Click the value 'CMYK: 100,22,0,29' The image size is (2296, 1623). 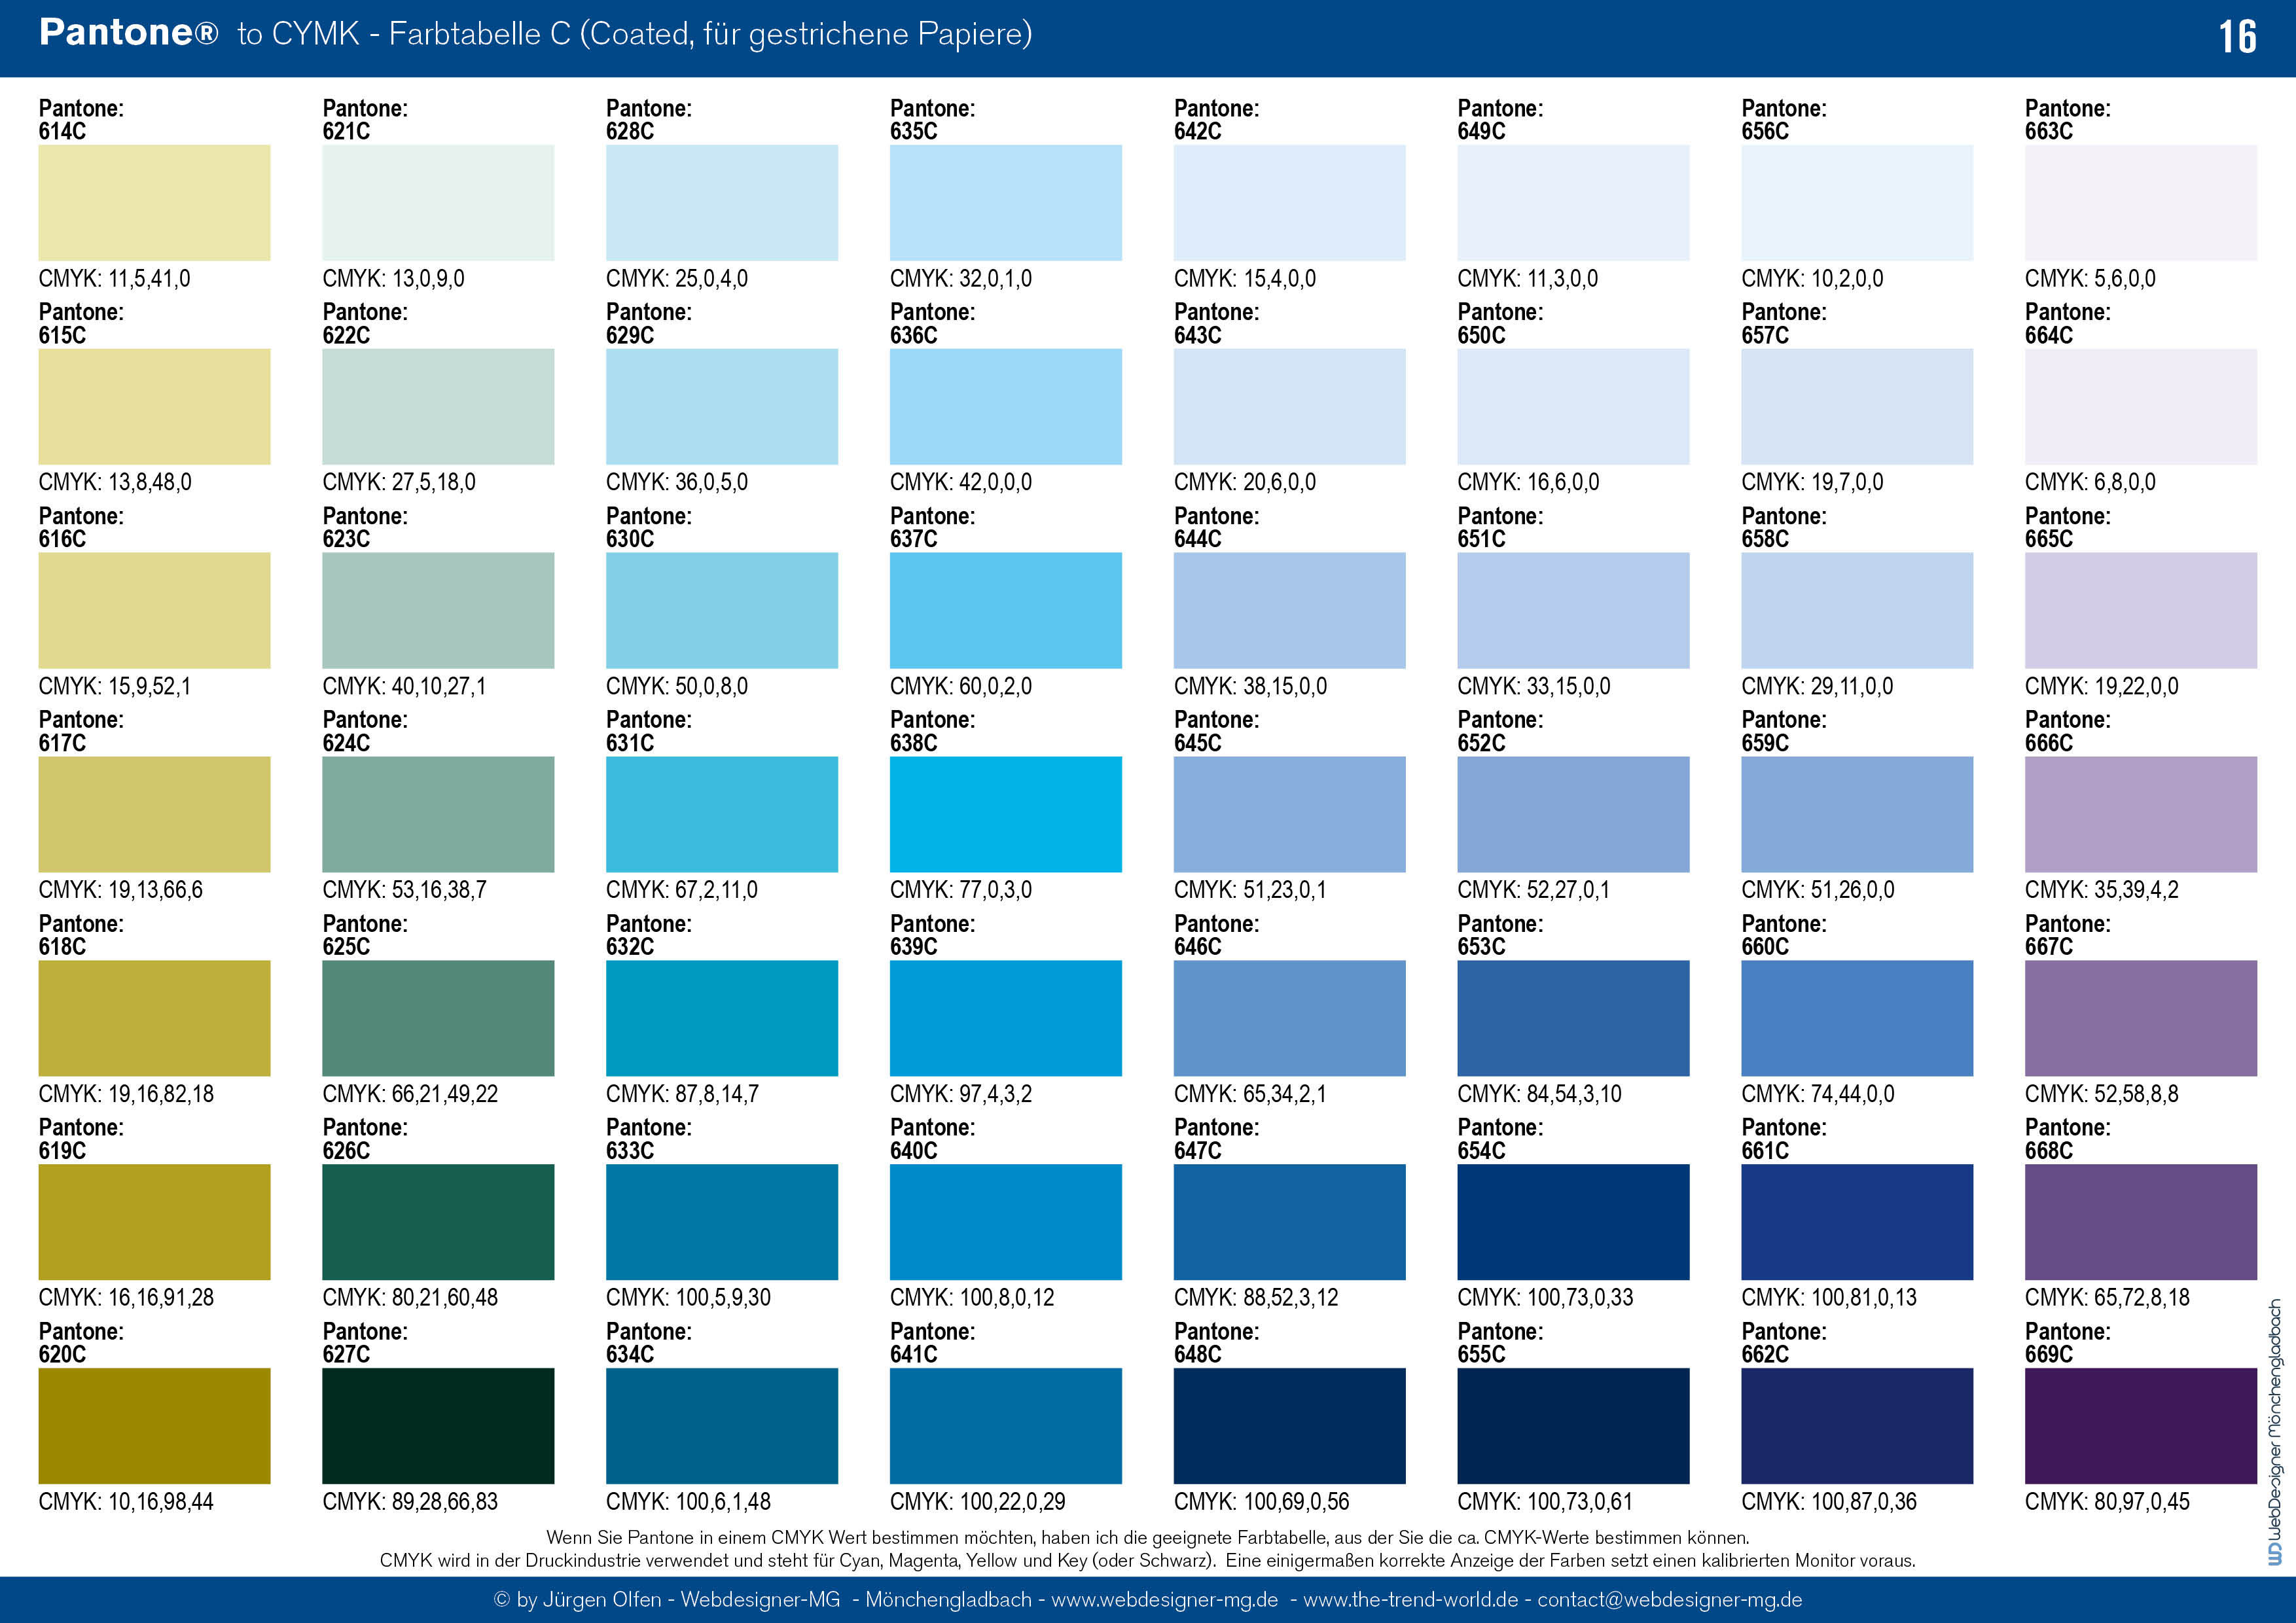click(978, 1502)
